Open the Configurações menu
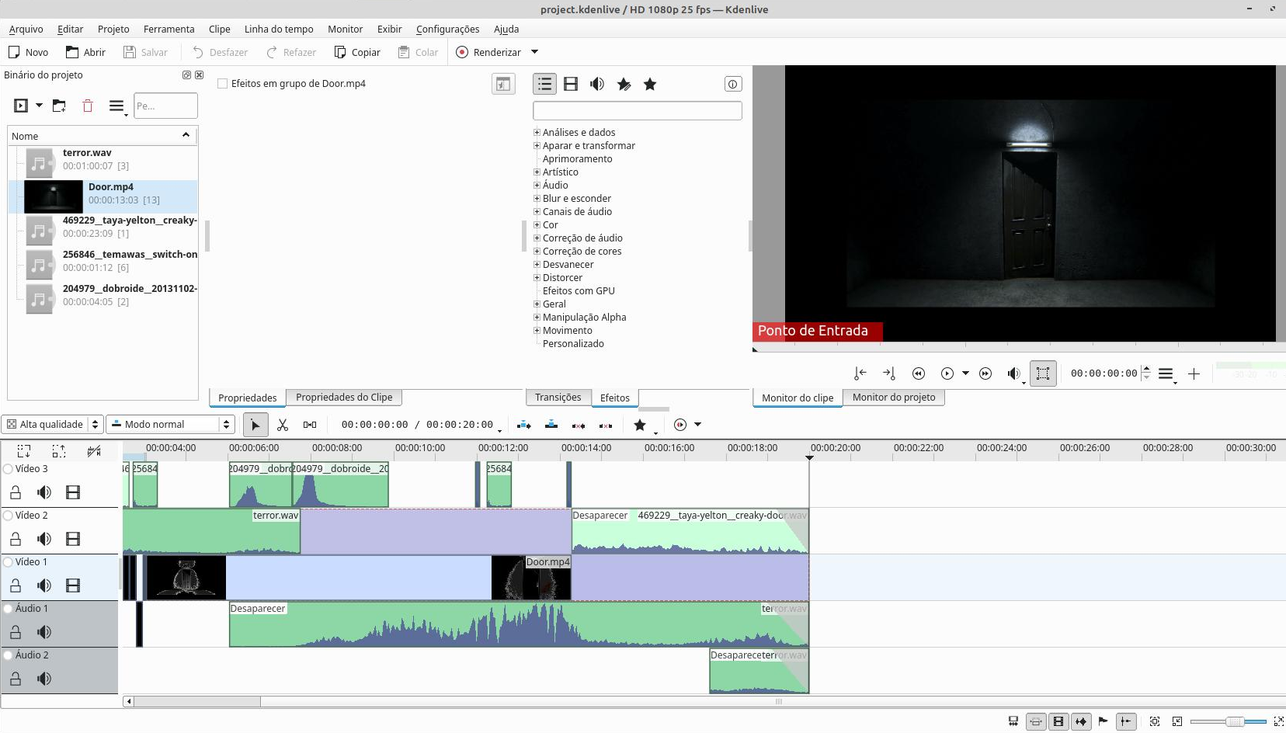This screenshot has width=1286, height=733. click(447, 29)
